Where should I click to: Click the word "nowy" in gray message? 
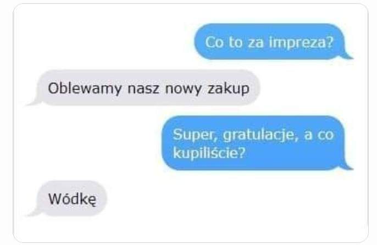pos(183,89)
